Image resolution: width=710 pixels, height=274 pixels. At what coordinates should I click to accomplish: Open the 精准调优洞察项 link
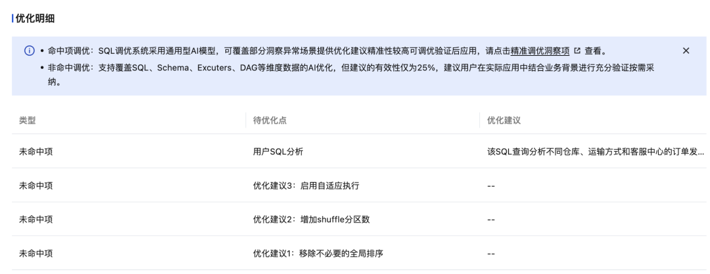(540, 51)
